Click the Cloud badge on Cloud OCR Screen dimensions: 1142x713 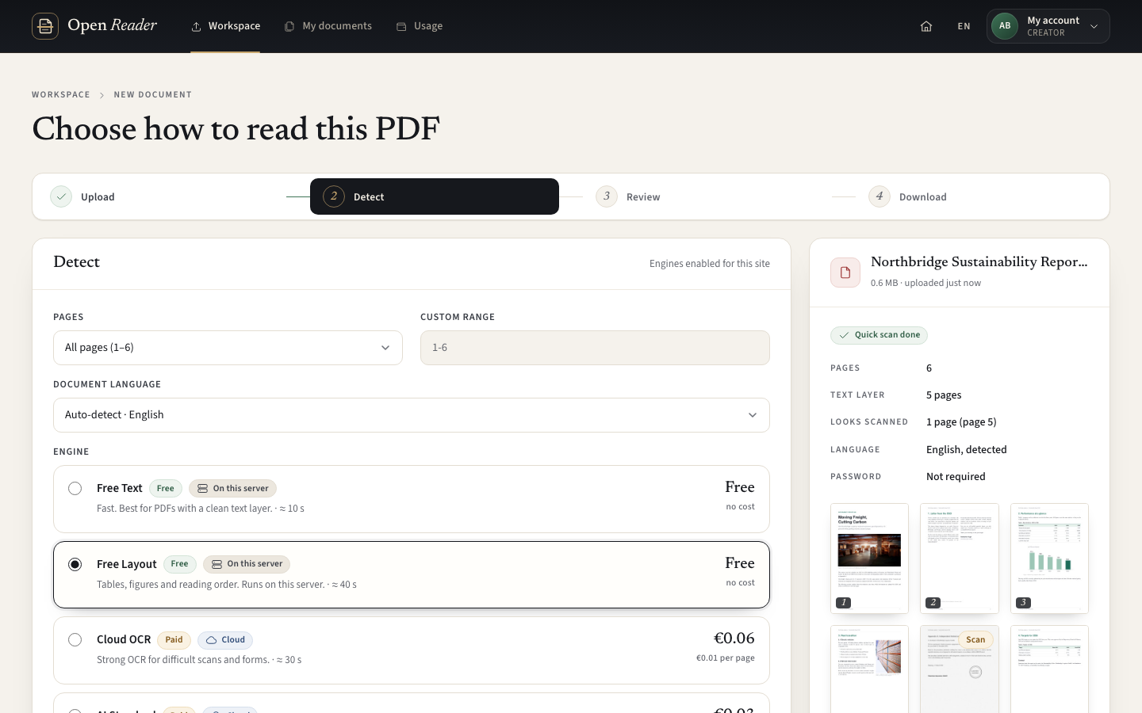coord(225,640)
